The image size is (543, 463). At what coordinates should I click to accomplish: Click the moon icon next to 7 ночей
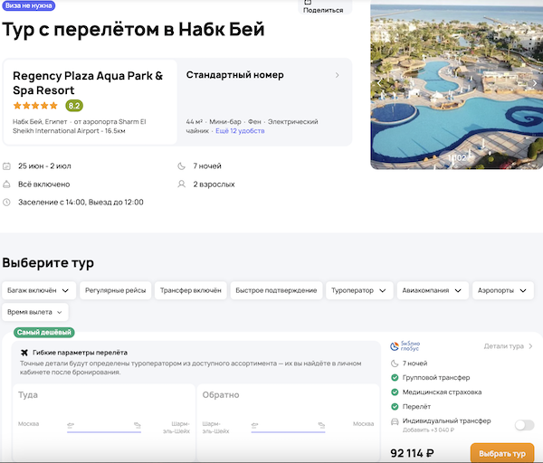coord(182,166)
